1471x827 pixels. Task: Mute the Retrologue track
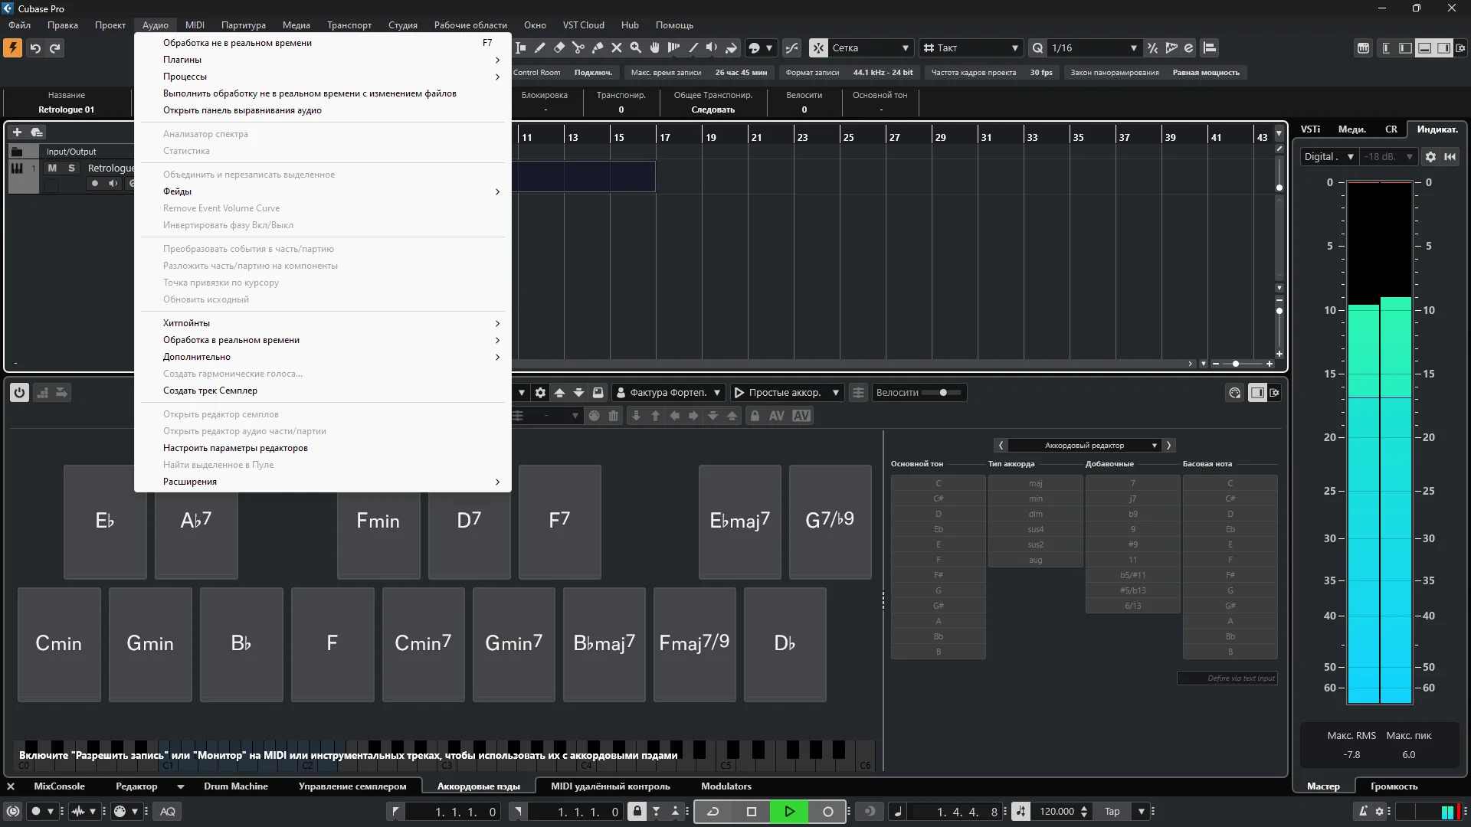click(52, 168)
